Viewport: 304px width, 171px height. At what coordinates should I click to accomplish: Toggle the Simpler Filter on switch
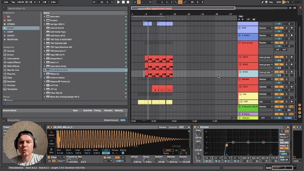[49, 157]
